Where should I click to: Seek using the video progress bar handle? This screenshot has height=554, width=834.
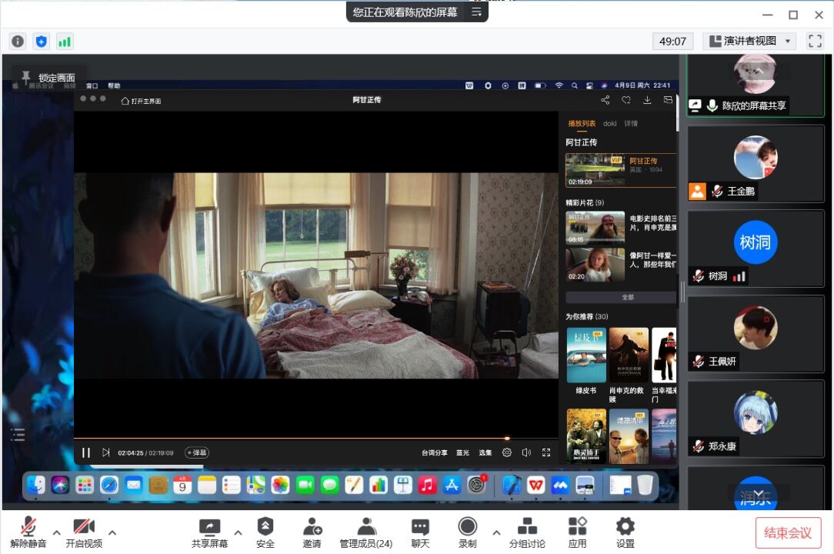point(507,438)
